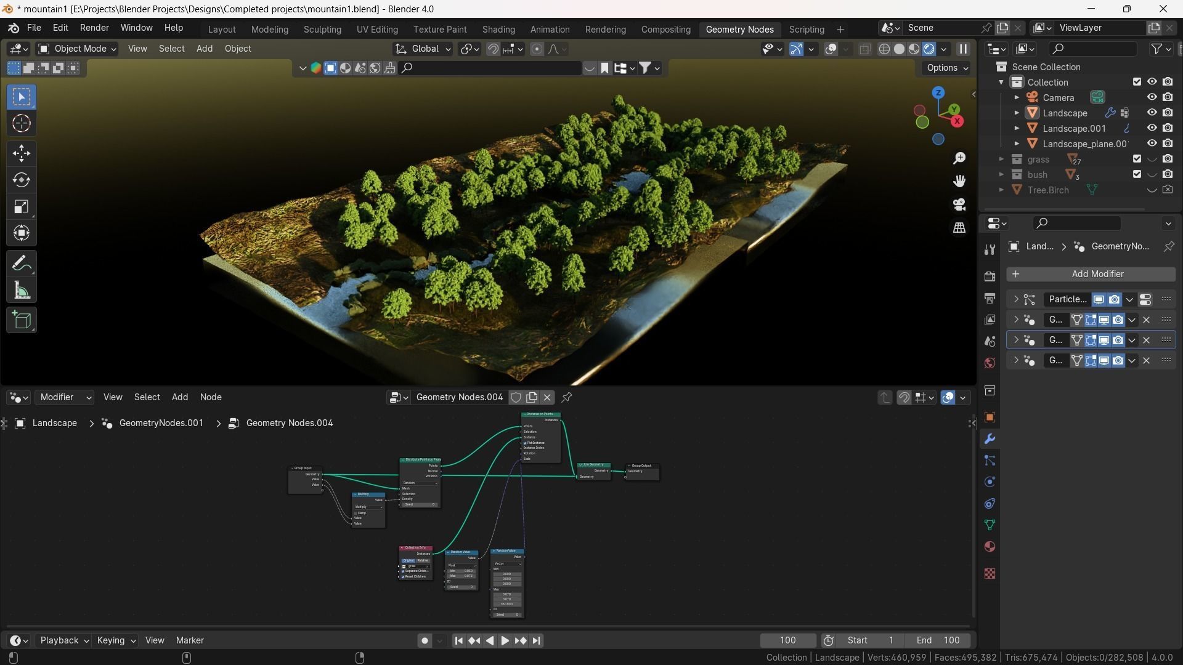1183x665 pixels.
Task: Open the Render properties tab
Action: pos(990,276)
